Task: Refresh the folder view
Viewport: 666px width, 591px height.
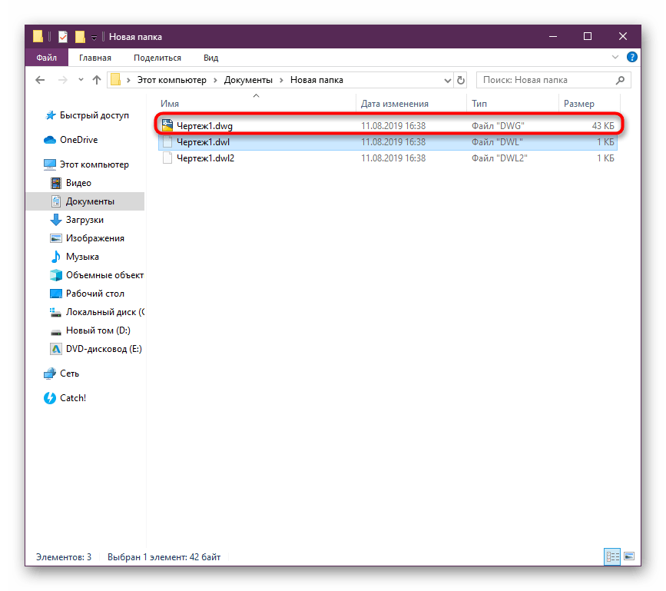Action: click(461, 80)
